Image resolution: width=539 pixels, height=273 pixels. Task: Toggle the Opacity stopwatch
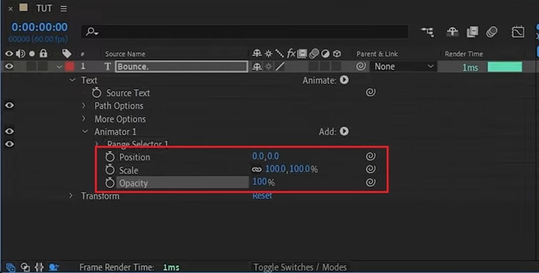point(110,183)
